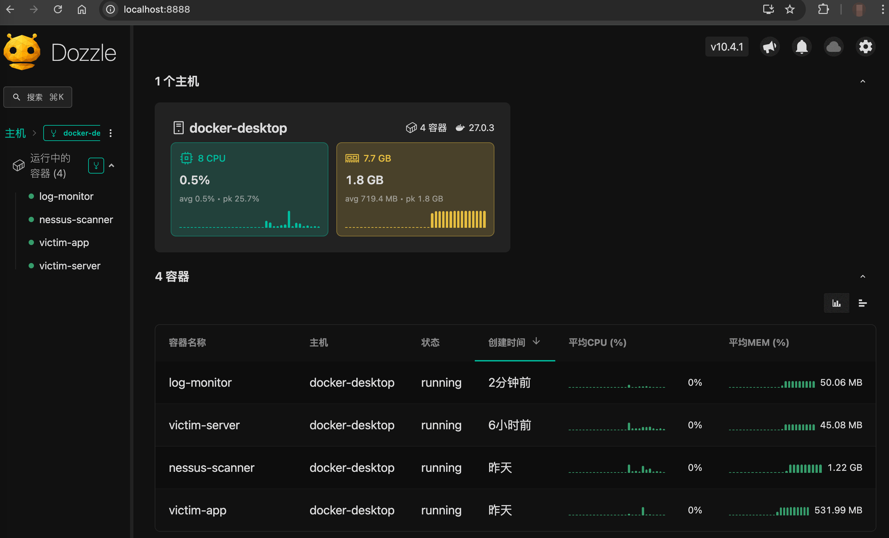The width and height of the screenshot is (889, 538).
Task: Click the 主机 breadcrumb link
Action: click(15, 133)
